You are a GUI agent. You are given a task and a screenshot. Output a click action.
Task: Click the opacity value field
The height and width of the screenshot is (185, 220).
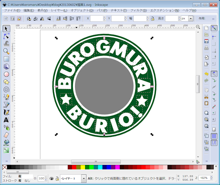point(41,178)
